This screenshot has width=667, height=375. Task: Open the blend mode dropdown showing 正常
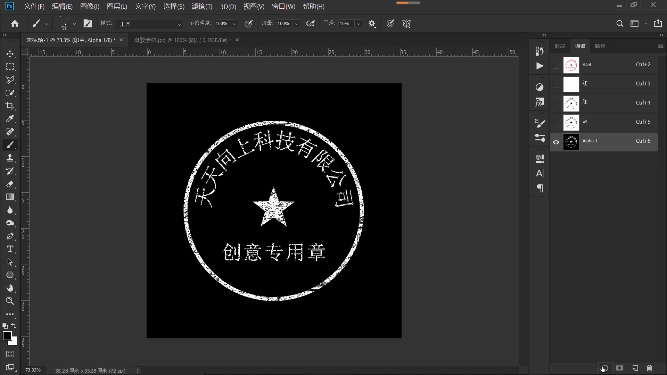pyautogui.click(x=149, y=24)
